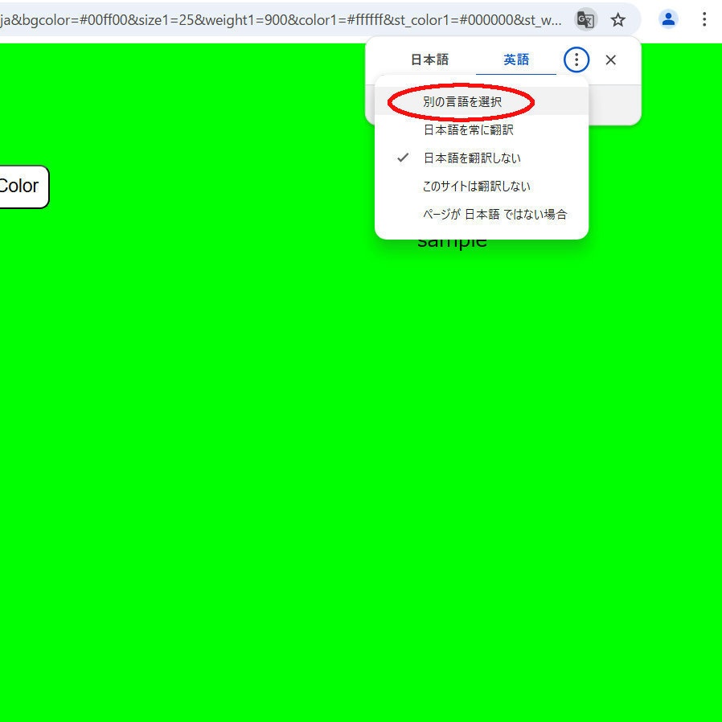Image resolution: width=722 pixels, height=722 pixels.
Task: Select 別の言語を選択 menu item
Action: click(481, 101)
